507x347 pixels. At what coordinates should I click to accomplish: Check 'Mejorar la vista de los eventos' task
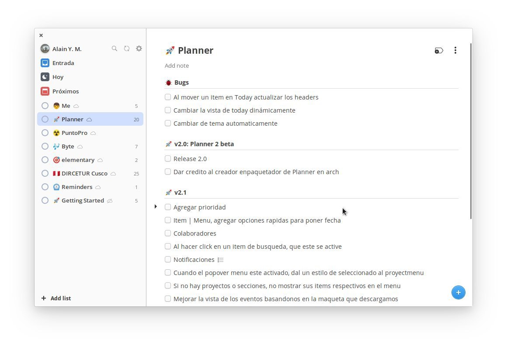click(167, 299)
